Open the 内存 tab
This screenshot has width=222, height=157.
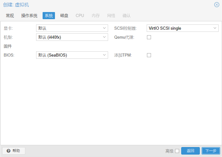coord(96,15)
